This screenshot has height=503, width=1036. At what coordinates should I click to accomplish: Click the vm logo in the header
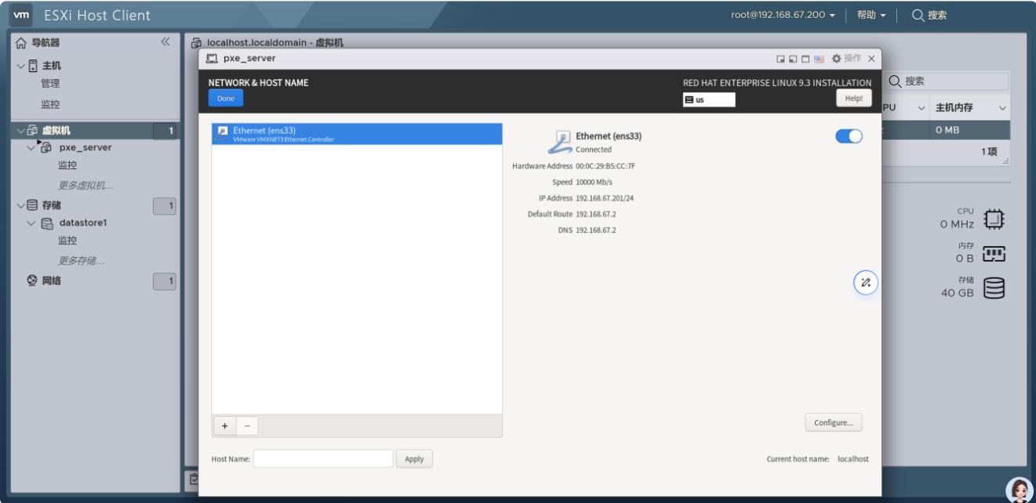pyautogui.click(x=23, y=15)
